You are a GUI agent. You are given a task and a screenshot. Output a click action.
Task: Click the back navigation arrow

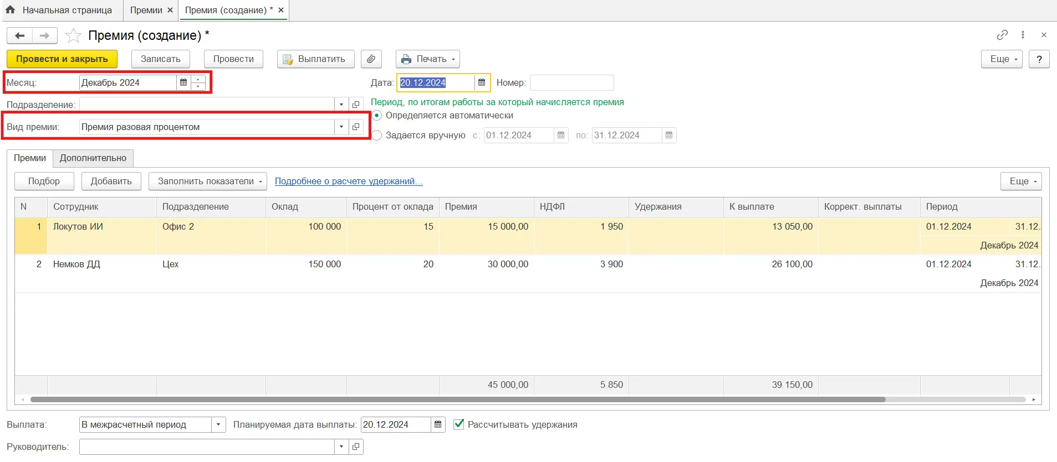click(20, 36)
